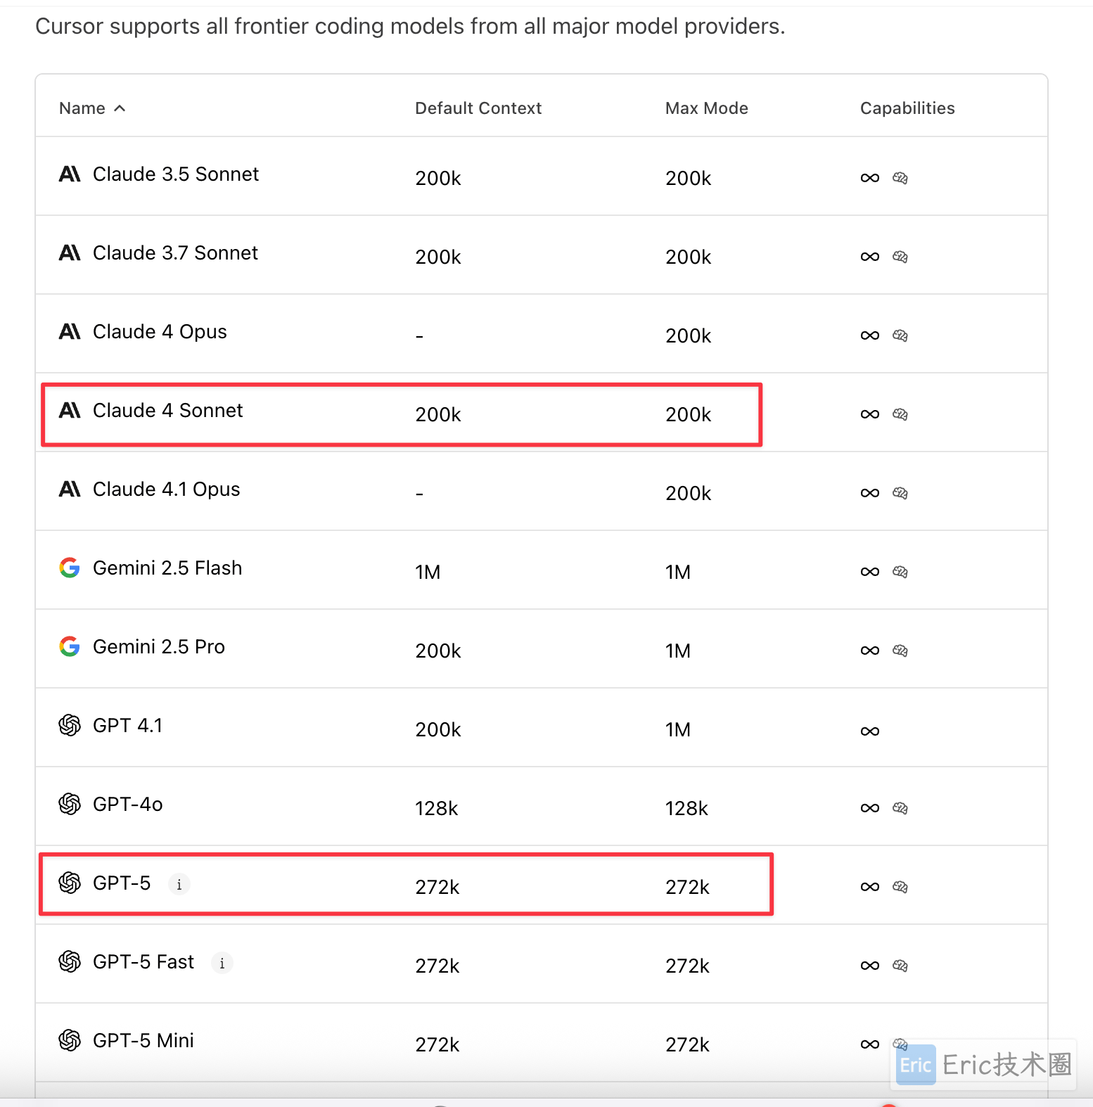Sort by the Default Context column
Screen dimensions: 1093x1107
tap(478, 108)
